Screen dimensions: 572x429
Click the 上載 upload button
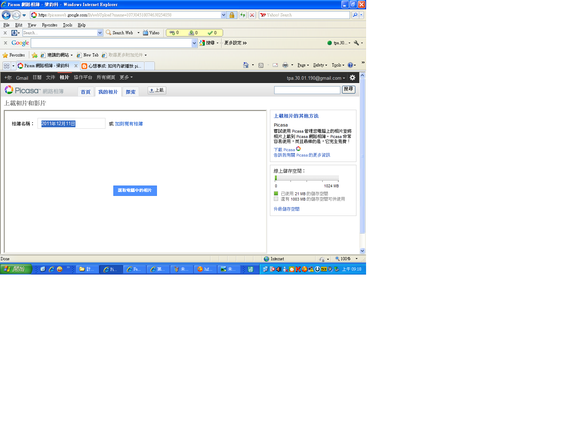(157, 90)
